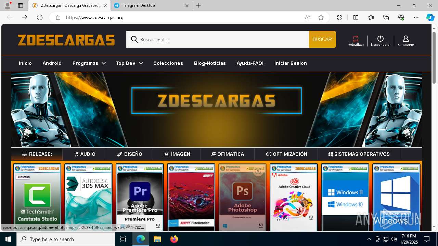Open the Android menu item
Viewport: 438px width, 246px height.
[x=52, y=63]
